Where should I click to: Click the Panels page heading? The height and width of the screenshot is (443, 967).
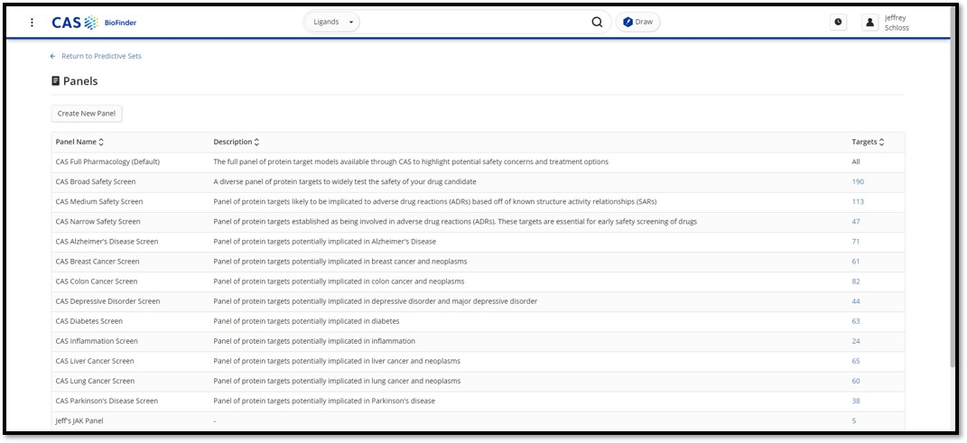[x=75, y=80]
